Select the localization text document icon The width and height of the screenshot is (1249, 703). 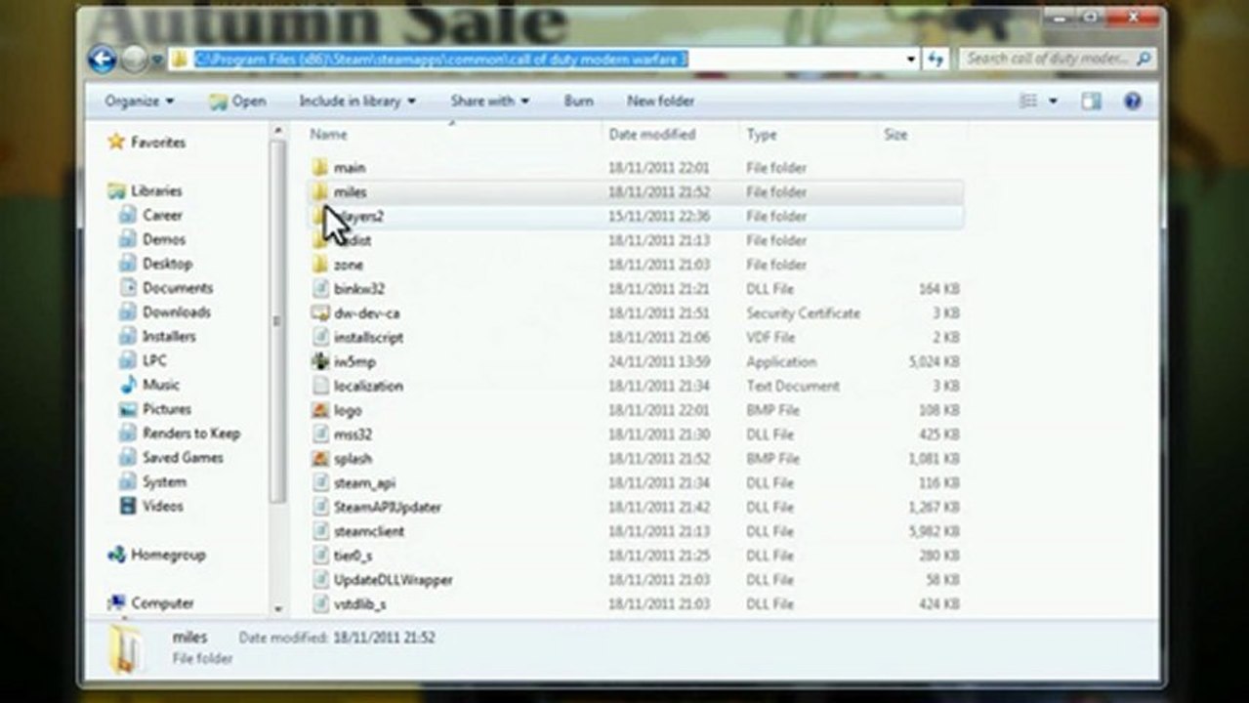click(320, 386)
